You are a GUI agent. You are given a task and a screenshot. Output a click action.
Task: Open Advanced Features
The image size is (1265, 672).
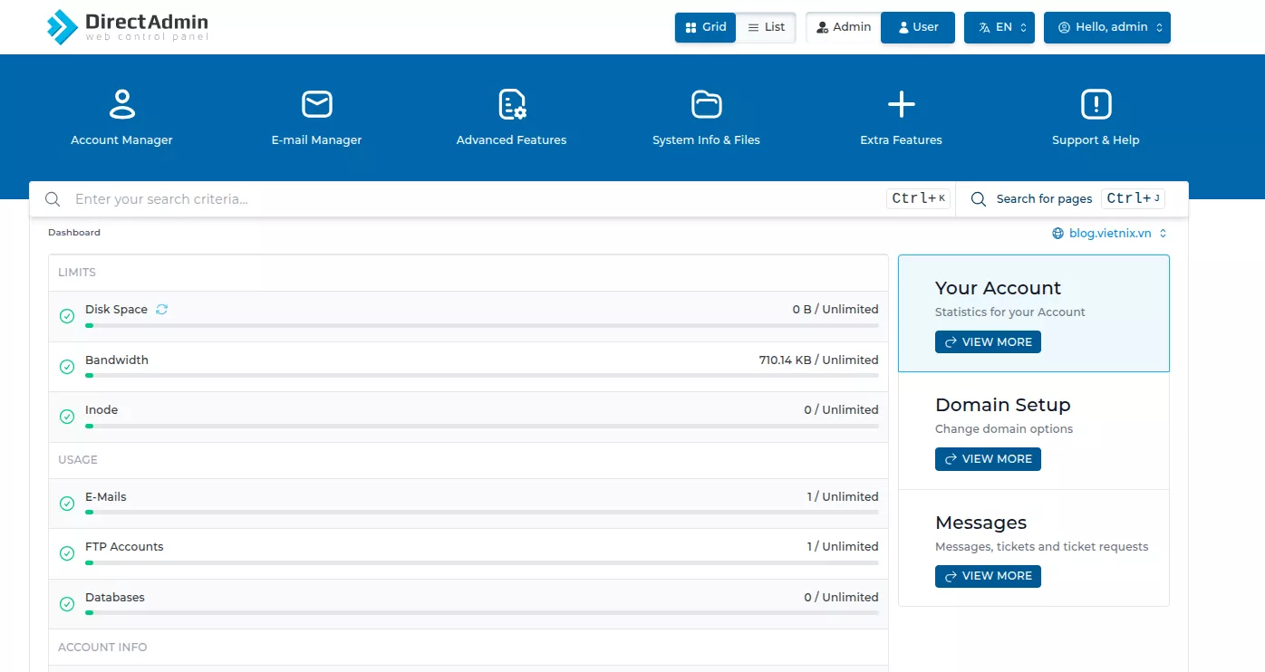[510, 116]
